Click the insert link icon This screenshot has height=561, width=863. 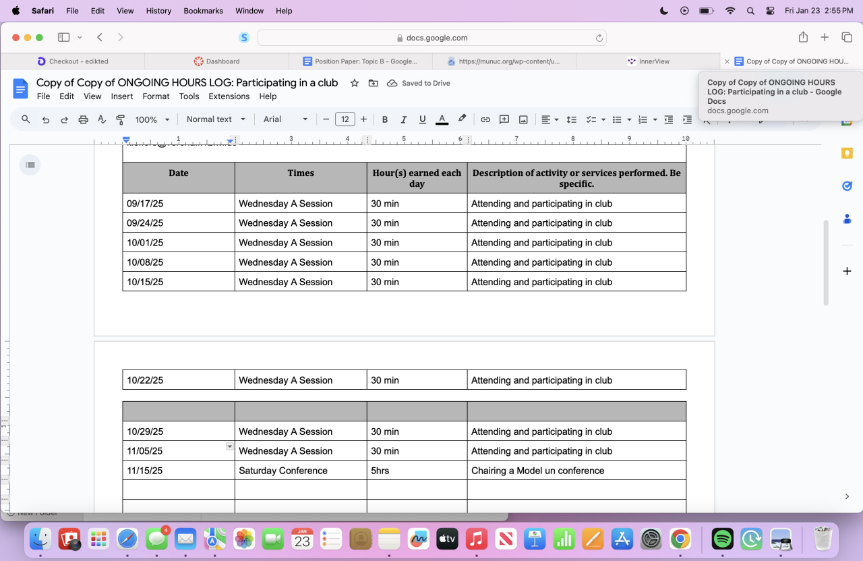(485, 119)
